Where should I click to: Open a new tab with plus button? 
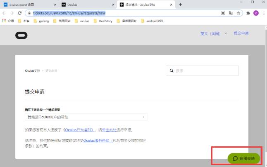click(180, 5)
